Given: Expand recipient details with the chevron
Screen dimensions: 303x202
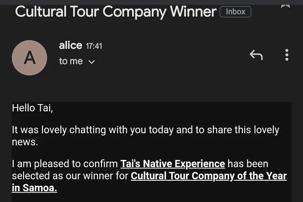Looking at the screenshot, I should pos(91,62).
